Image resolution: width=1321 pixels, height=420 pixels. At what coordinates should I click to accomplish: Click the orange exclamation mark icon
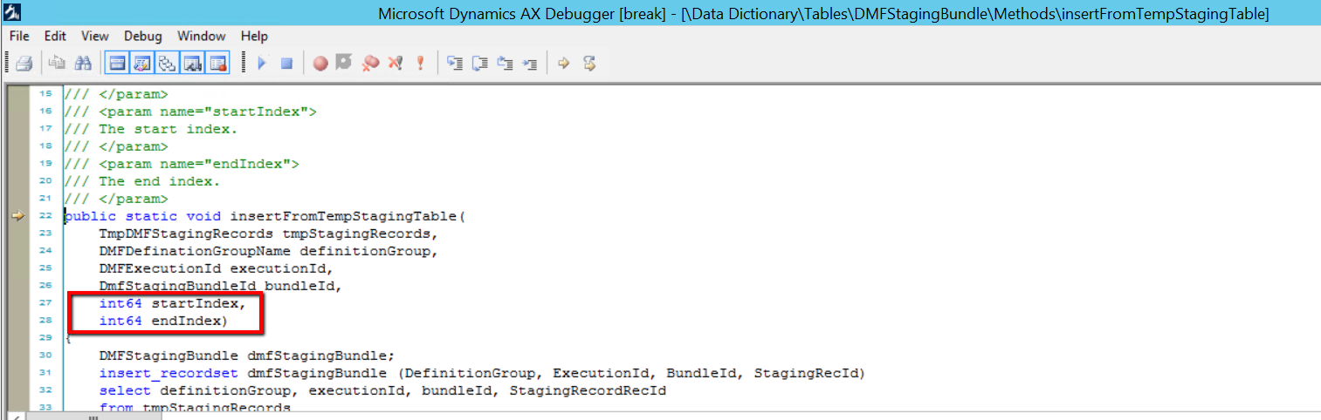pyautogui.click(x=420, y=63)
